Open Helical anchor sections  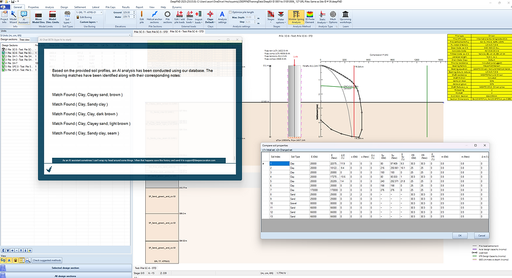point(155,17)
